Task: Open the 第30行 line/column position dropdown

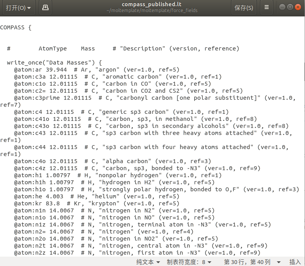Action: (252, 262)
